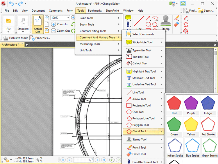Open the SharePoint menu
Viewport: 218px width, 164px height.
click(112, 11)
